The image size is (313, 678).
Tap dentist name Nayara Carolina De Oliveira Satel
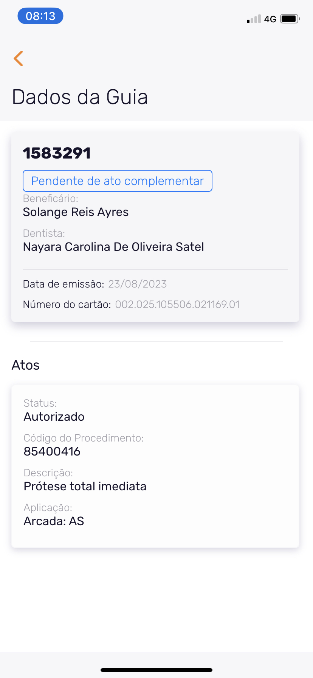113,247
